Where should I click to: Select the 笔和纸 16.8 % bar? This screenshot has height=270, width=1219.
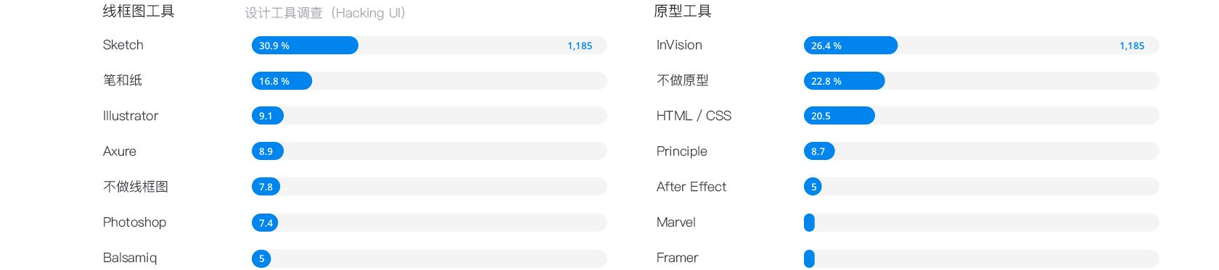click(282, 81)
